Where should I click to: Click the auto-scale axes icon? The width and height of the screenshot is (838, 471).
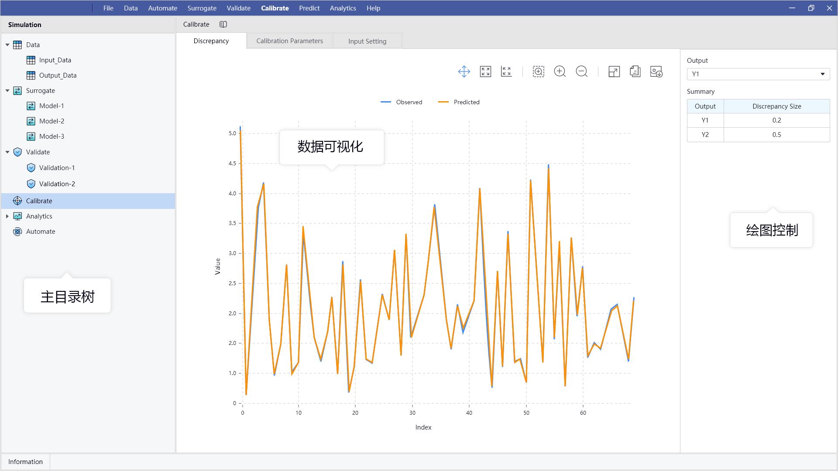[506, 72]
